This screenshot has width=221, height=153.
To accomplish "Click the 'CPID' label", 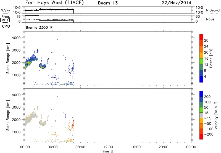I will [x=6, y=26].
